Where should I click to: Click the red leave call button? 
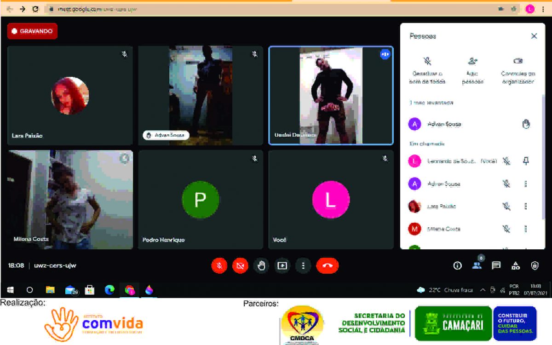tap(327, 265)
